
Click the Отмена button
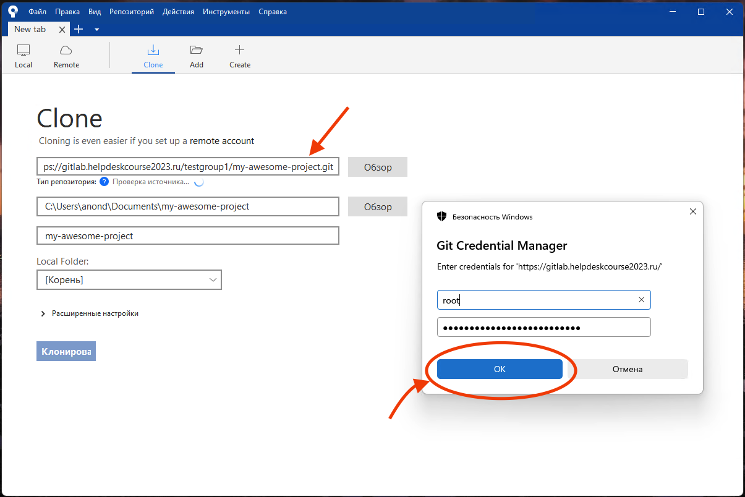628,369
